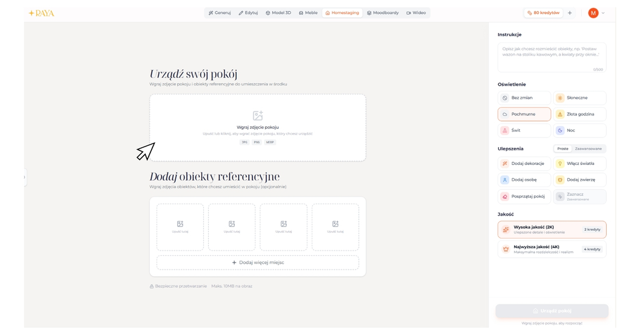Click the Instrukcje text field
The width and height of the screenshot is (643, 335).
click(552, 57)
